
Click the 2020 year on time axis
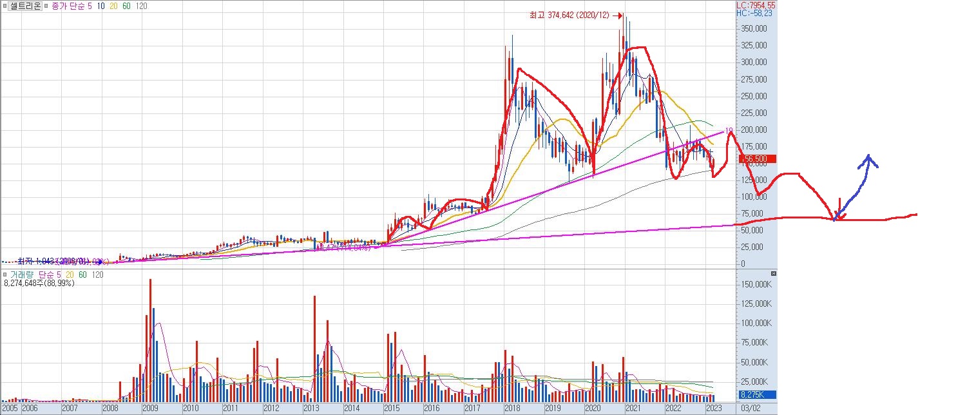tap(593, 408)
